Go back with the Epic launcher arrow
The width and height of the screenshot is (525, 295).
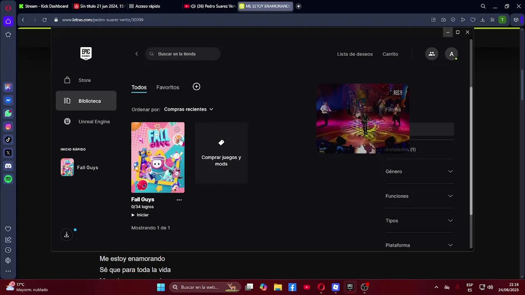coord(137,54)
